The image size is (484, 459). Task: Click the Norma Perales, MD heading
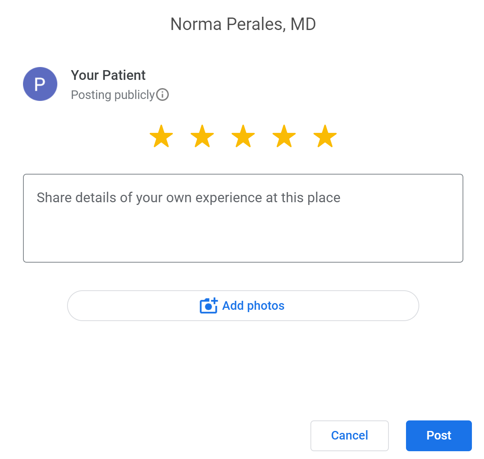[x=243, y=24]
